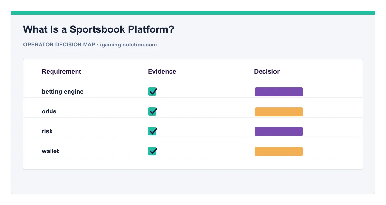Click the orange decision bar for odds
This screenshot has height=205, width=386.
pyautogui.click(x=279, y=112)
